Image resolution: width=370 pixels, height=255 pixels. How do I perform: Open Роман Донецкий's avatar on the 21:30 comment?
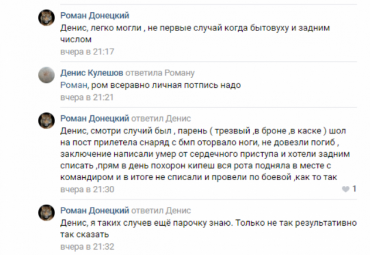[46, 121]
